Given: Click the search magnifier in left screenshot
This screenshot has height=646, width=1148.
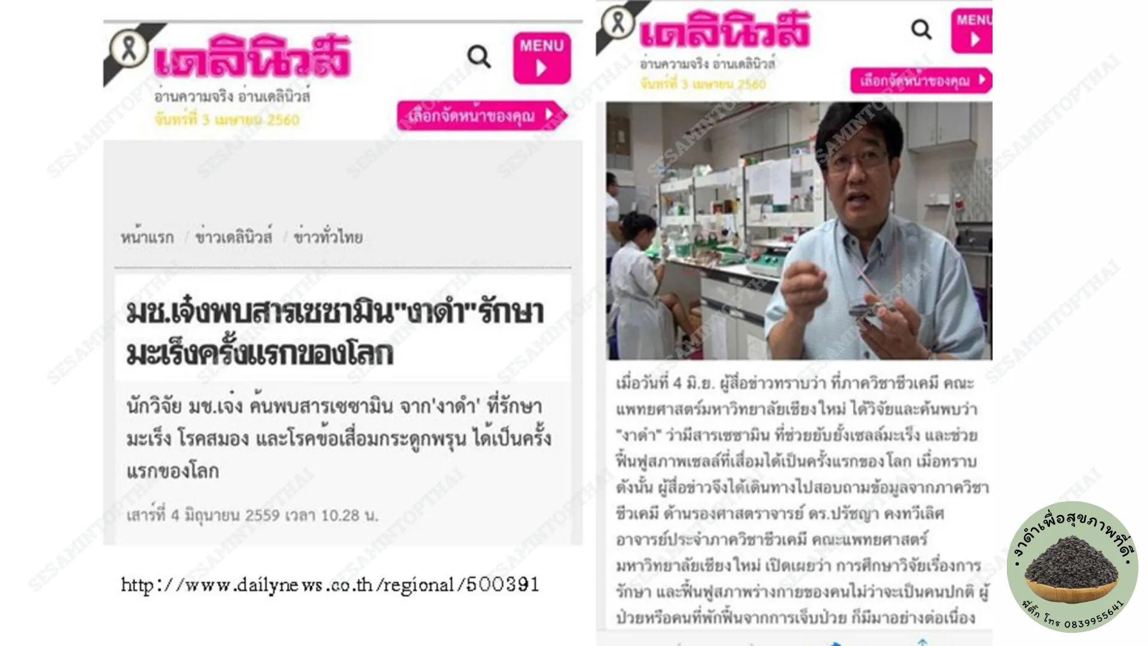Looking at the screenshot, I should click(479, 57).
